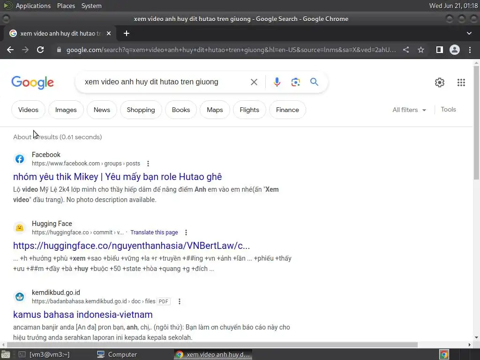
Task: Switch to the Shopping filter
Action: (141, 110)
